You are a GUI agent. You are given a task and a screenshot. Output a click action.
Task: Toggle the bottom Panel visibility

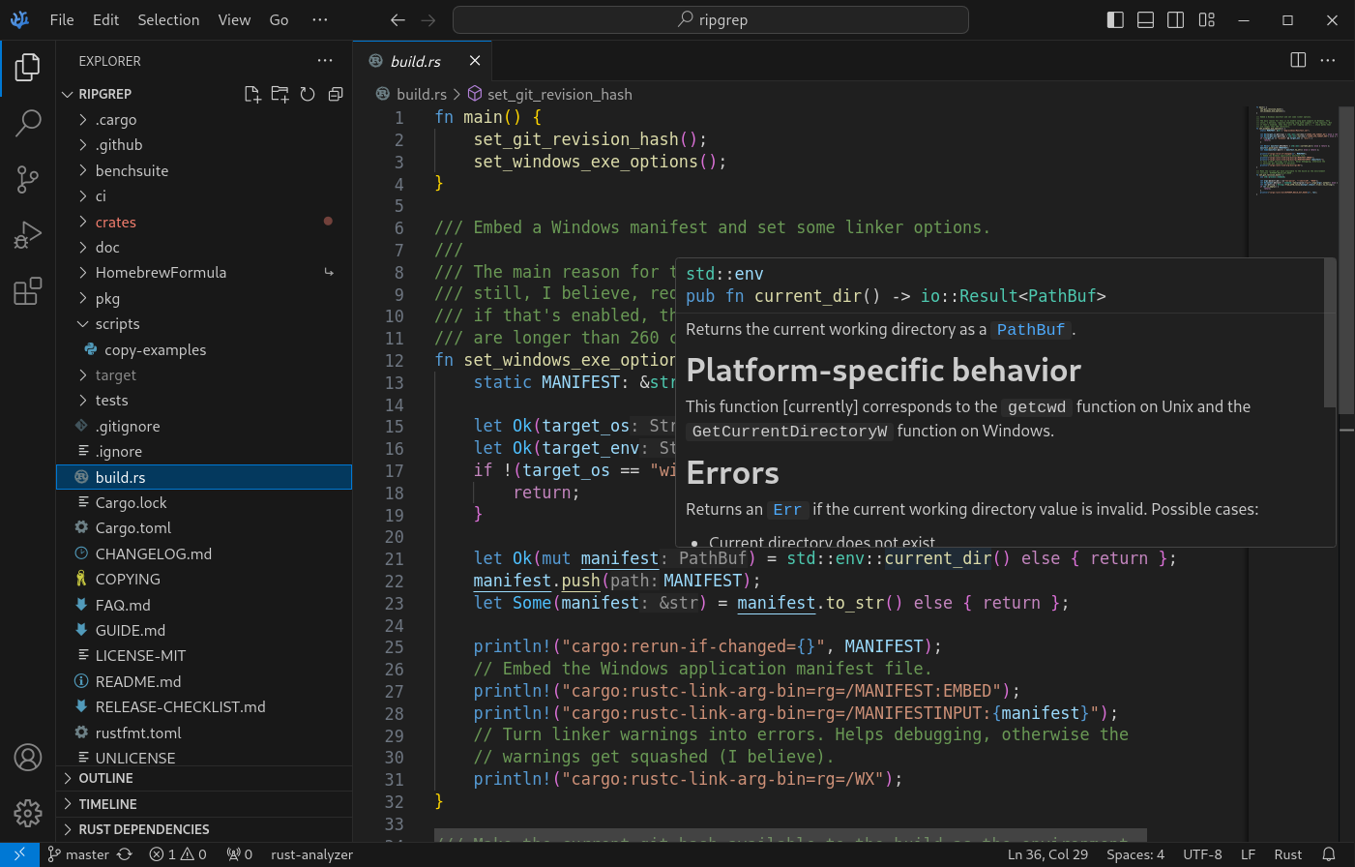coord(1146,19)
